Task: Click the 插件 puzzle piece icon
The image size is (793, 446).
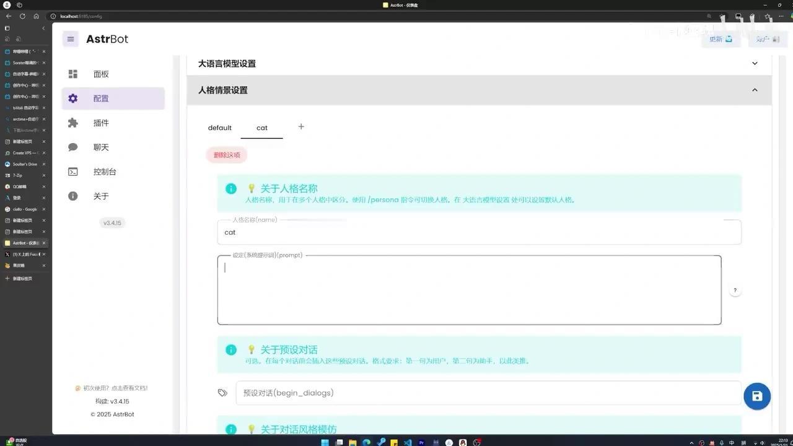Action: (73, 123)
